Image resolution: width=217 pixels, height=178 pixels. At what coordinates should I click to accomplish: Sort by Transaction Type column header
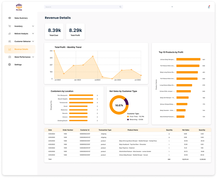point(105,130)
